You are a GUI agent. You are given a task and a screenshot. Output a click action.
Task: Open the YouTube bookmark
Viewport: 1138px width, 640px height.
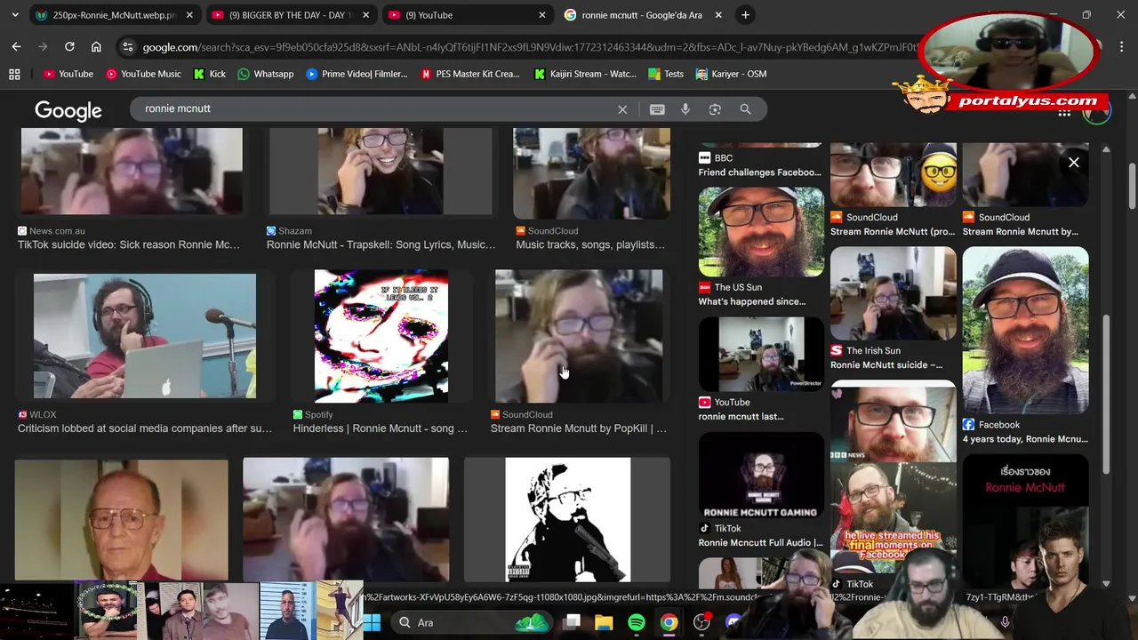tap(68, 74)
